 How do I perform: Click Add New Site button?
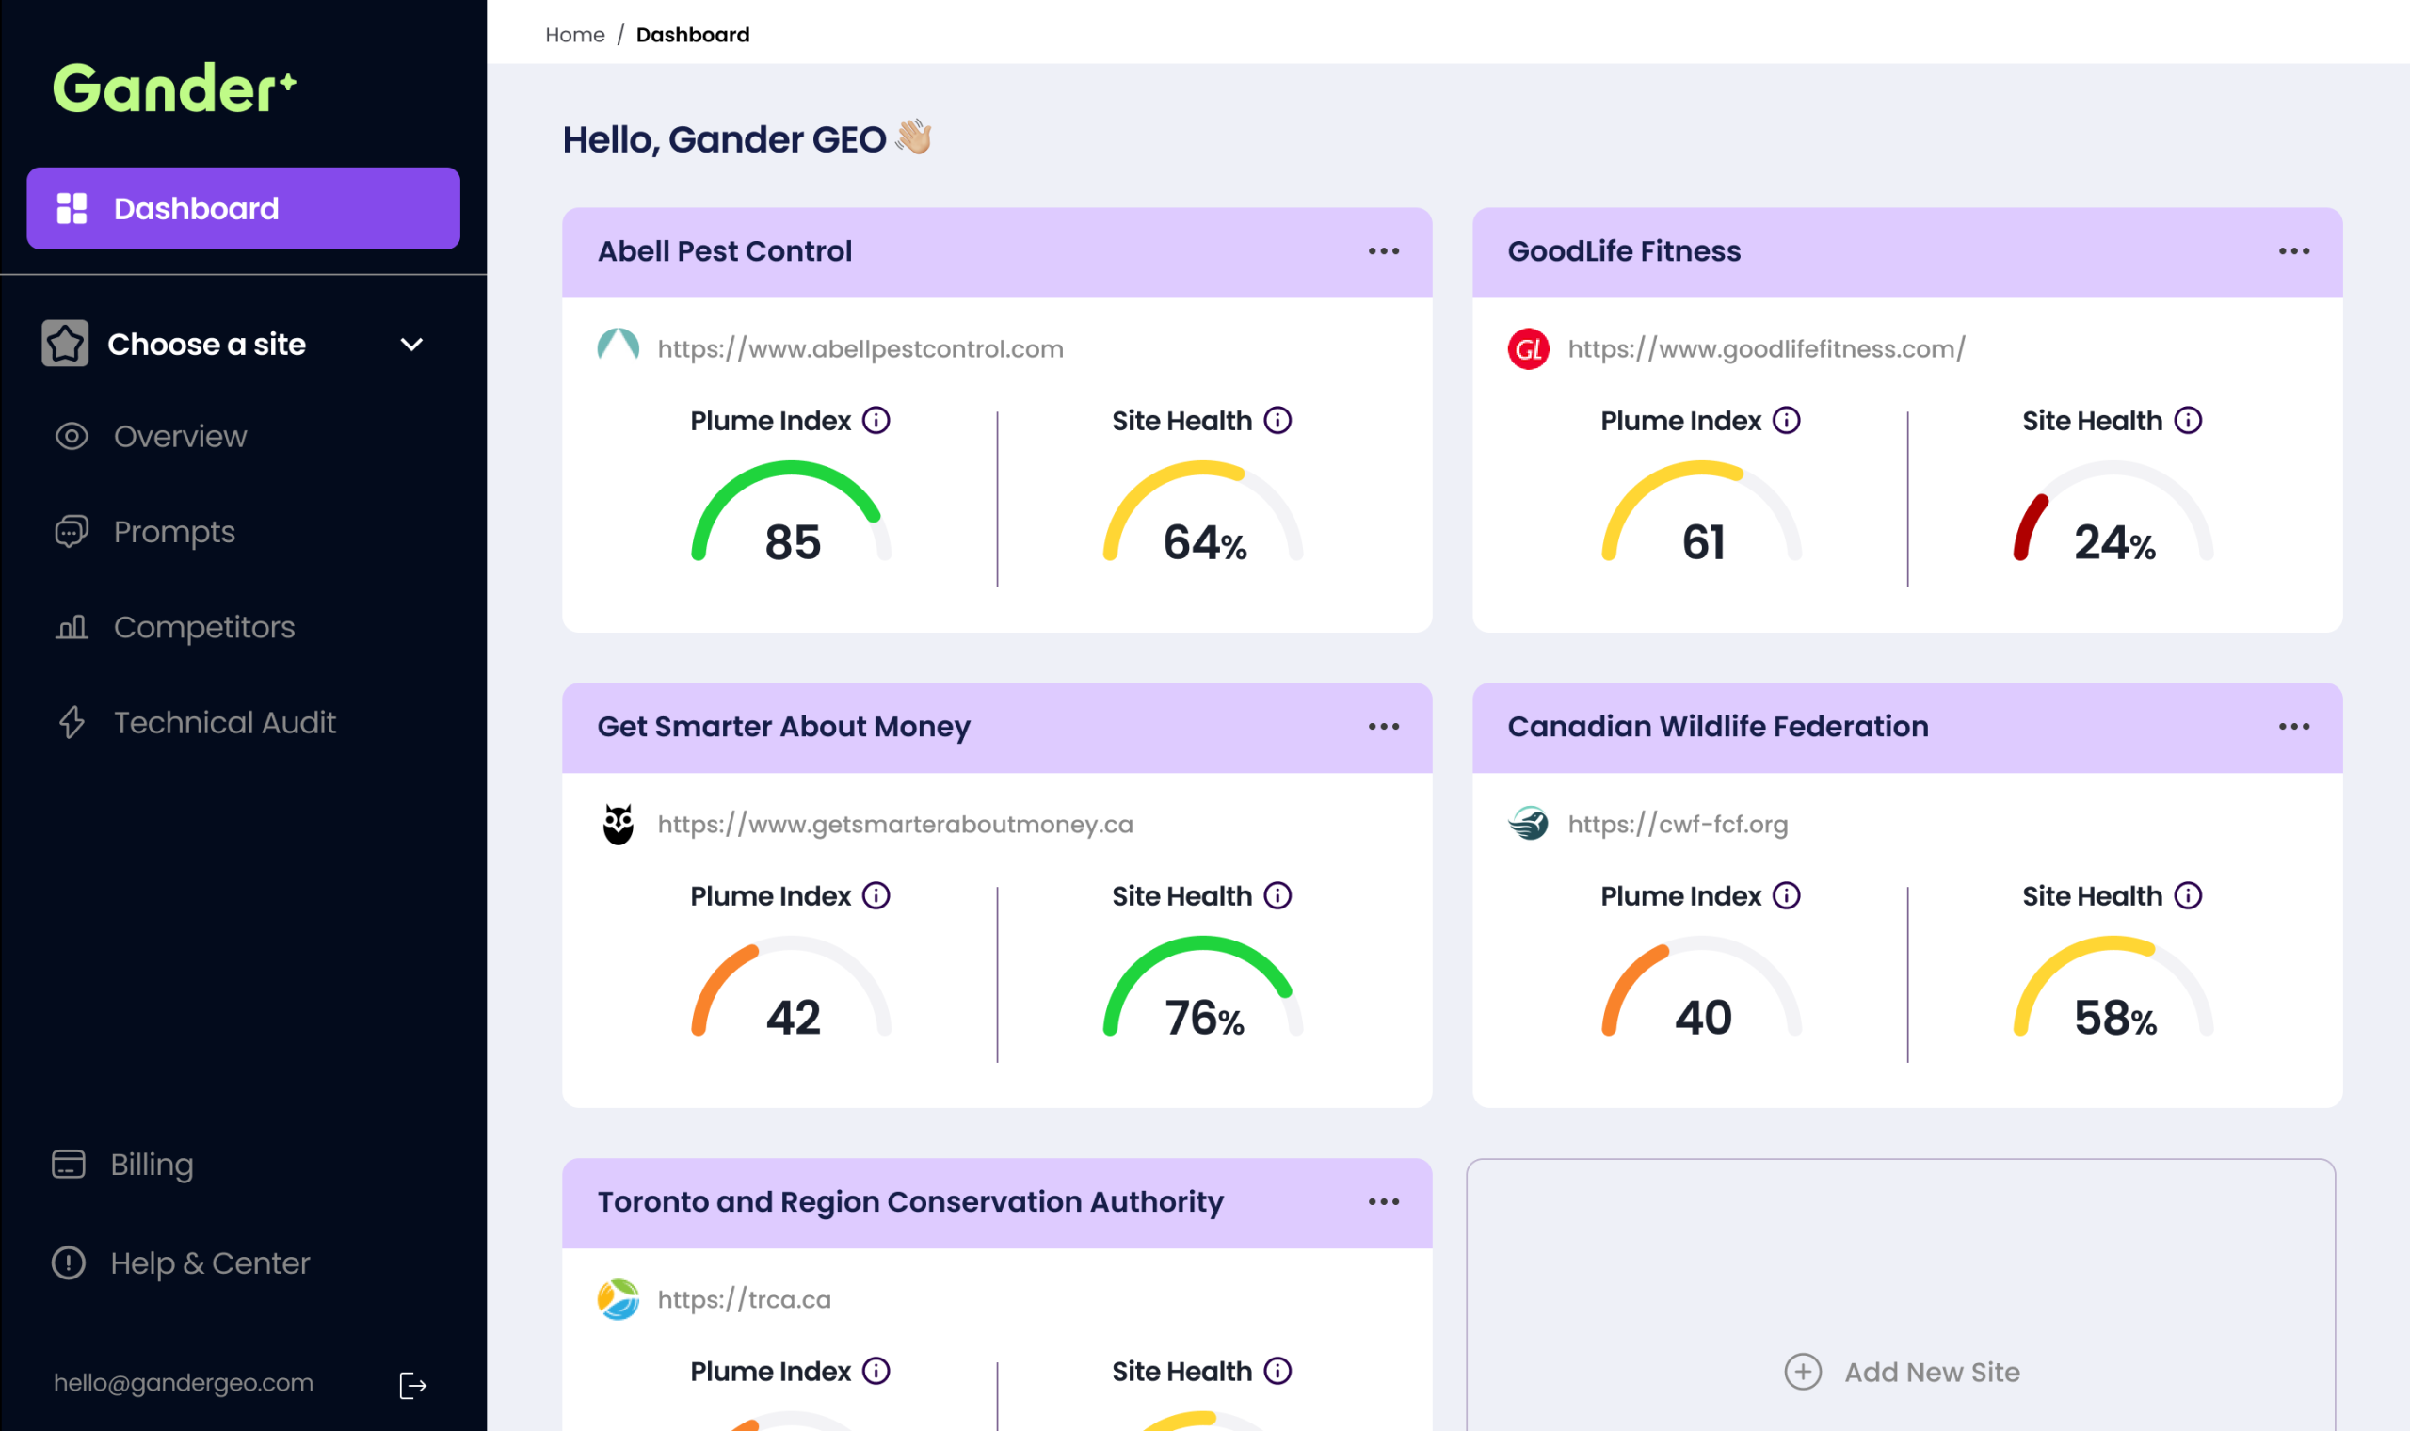tap(1901, 1371)
